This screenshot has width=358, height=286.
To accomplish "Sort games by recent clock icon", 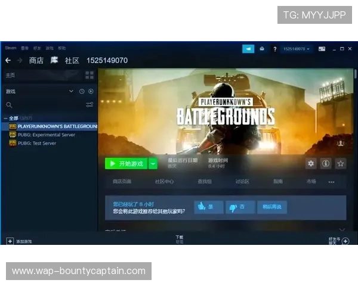I will [x=82, y=91].
